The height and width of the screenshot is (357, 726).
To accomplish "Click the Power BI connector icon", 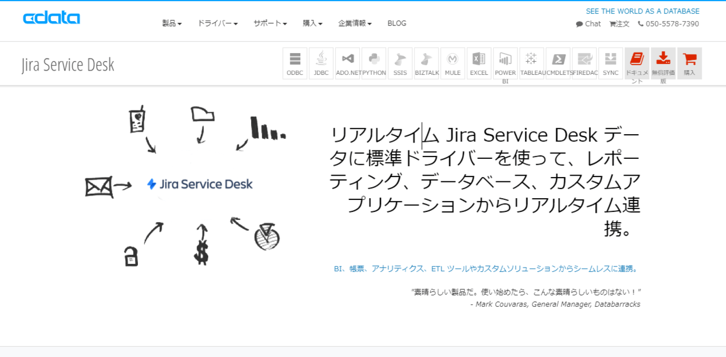I will click(505, 63).
